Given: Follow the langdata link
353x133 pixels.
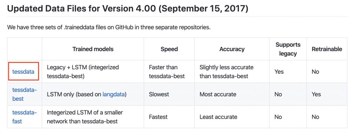Looking at the screenshot, I should click(113, 94).
